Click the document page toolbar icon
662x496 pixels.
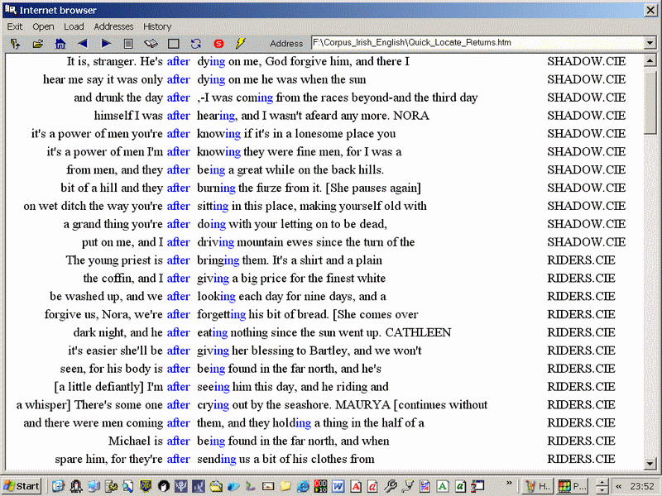128,43
